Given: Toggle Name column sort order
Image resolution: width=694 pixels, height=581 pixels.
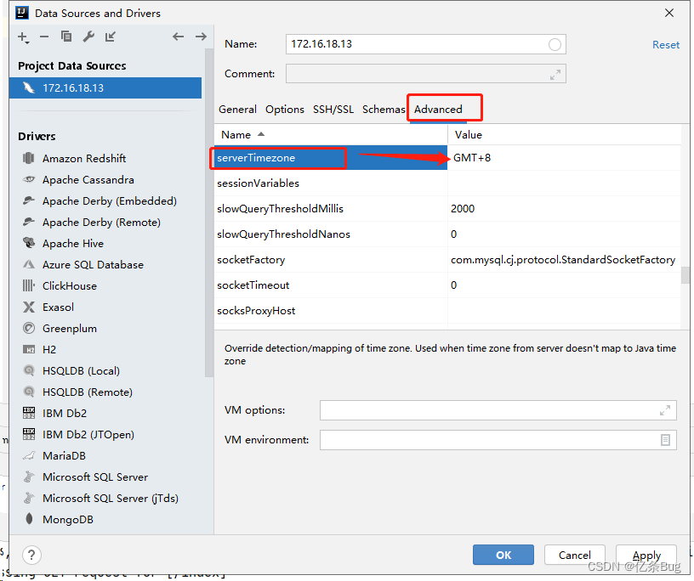Looking at the screenshot, I should (x=236, y=134).
